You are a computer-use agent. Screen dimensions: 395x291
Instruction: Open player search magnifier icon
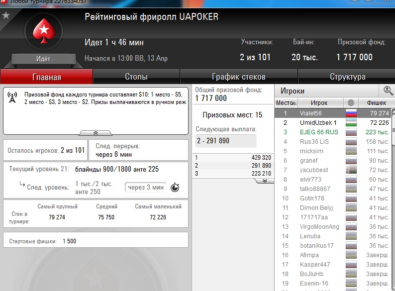(388, 91)
